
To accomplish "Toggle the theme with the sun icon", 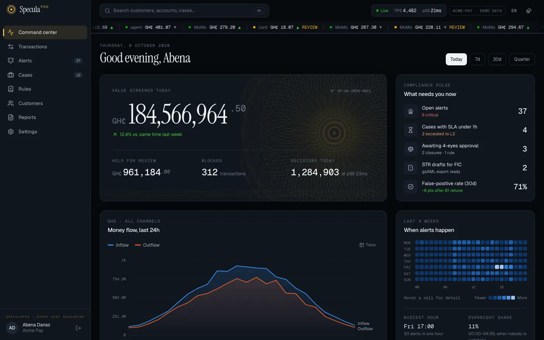I will coord(529,11).
